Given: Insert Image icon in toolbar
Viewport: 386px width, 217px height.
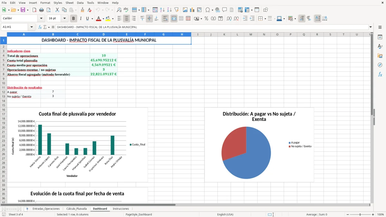Looking at the screenshot, I should click(x=185, y=10).
